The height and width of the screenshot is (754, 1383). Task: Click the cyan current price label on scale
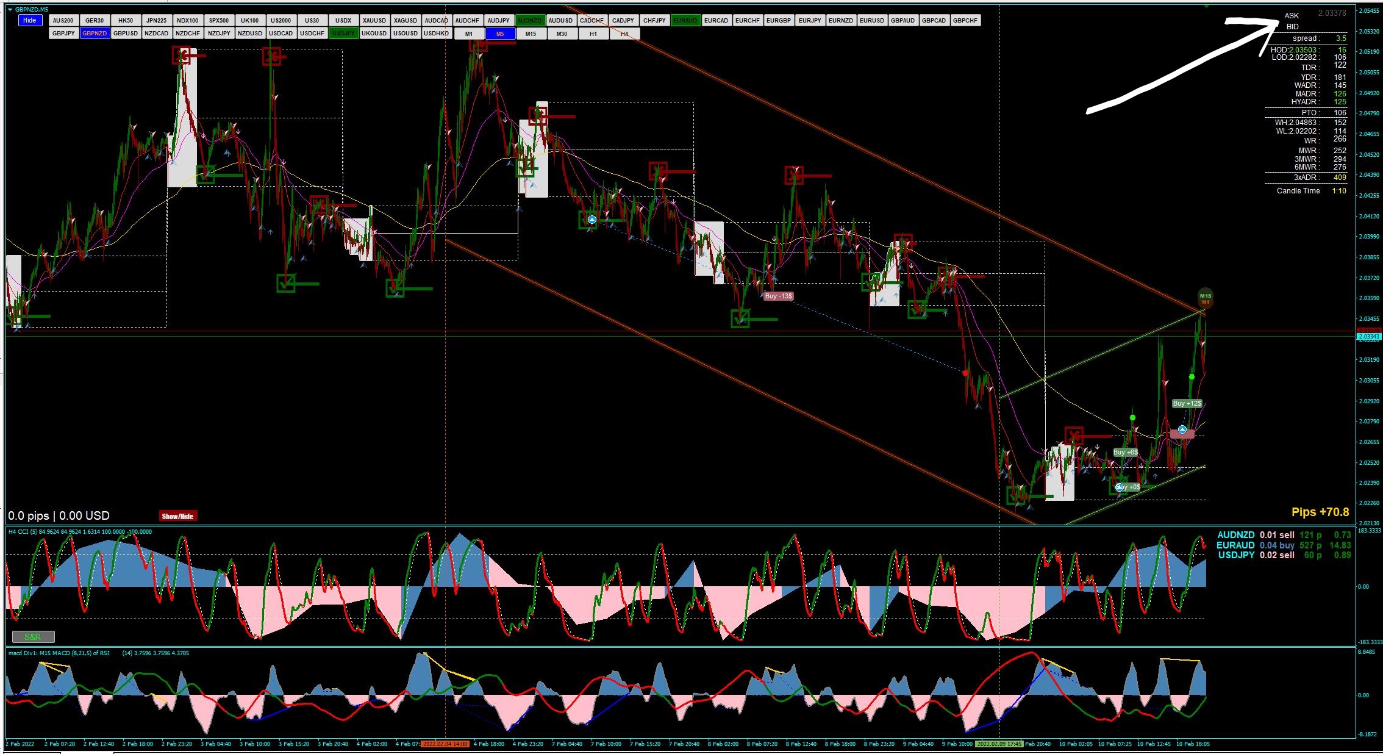tap(1368, 337)
